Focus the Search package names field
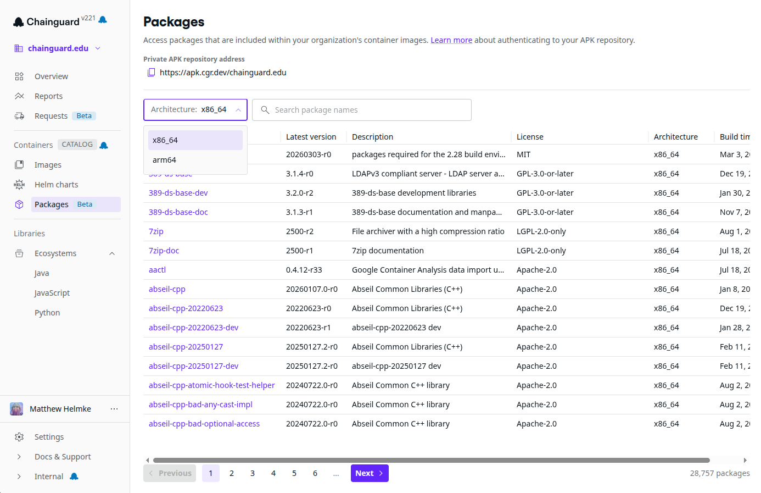 pos(368,110)
